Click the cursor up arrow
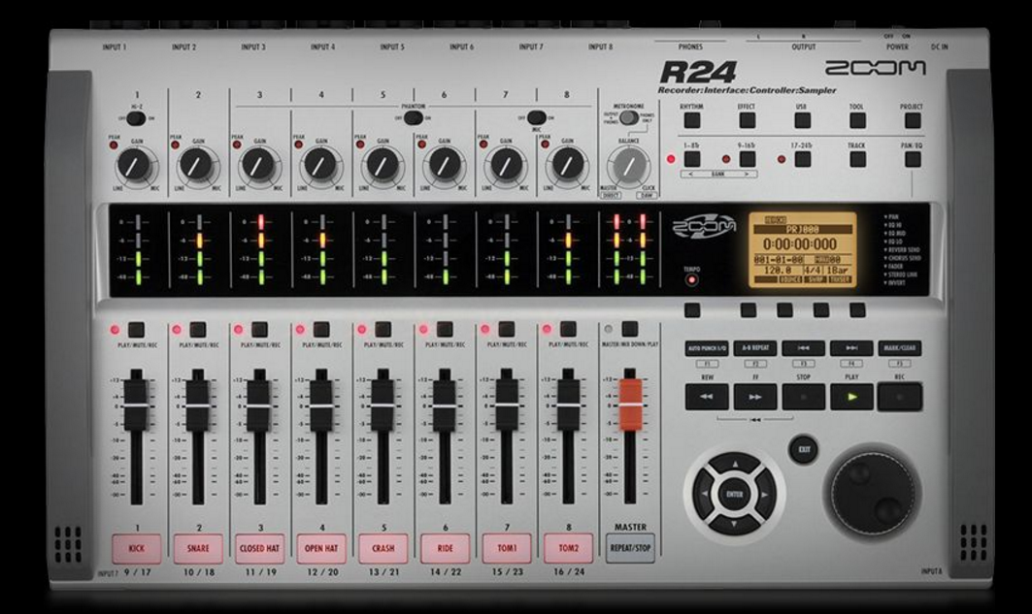 click(735, 466)
